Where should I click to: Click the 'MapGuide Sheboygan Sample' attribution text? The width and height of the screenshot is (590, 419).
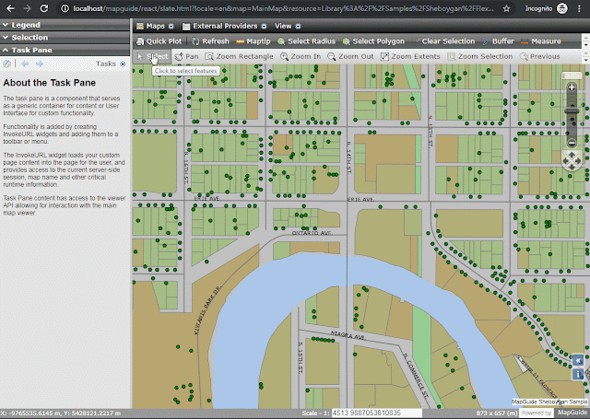[x=549, y=402]
